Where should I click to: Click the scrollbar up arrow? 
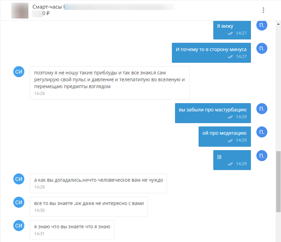click(278, 24)
